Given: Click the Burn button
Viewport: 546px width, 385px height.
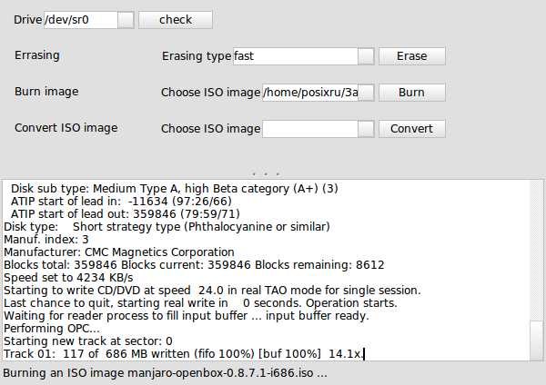Looking at the screenshot, I should pyautogui.click(x=412, y=93).
